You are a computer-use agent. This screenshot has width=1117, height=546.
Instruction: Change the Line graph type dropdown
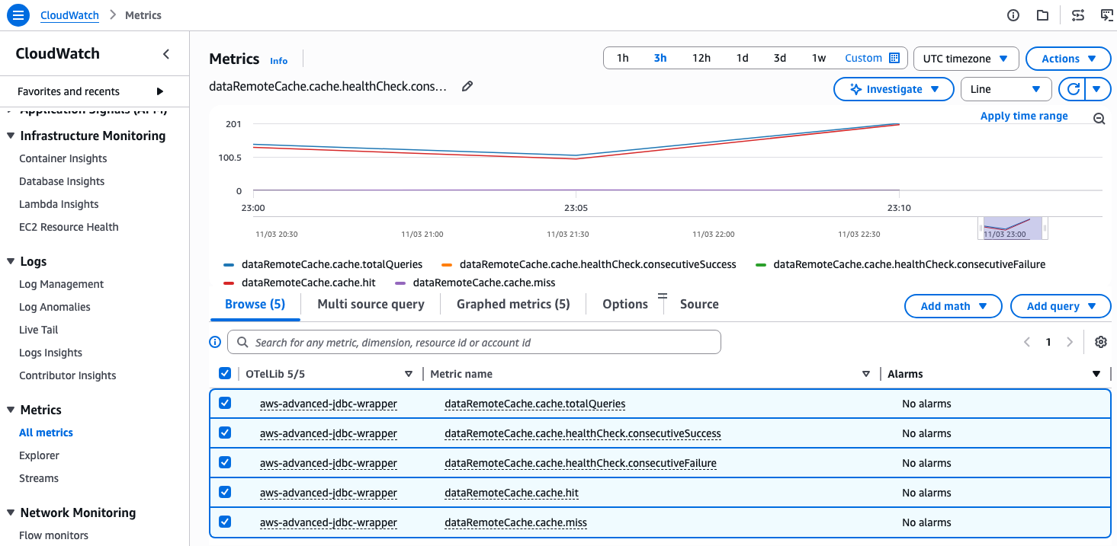tap(1006, 89)
